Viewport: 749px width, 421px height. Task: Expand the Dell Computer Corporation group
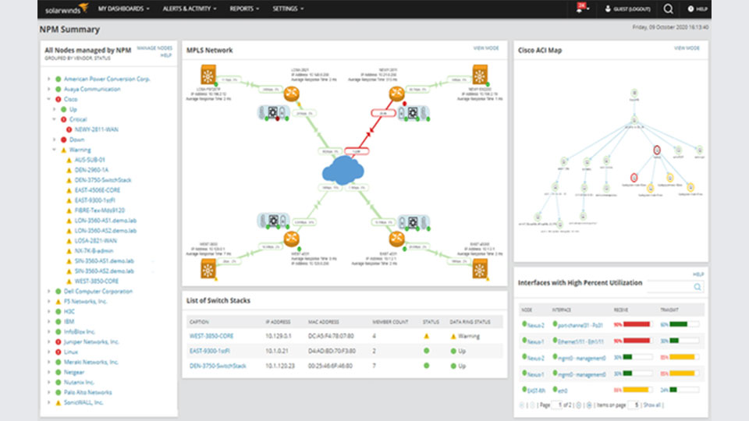pos(48,291)
